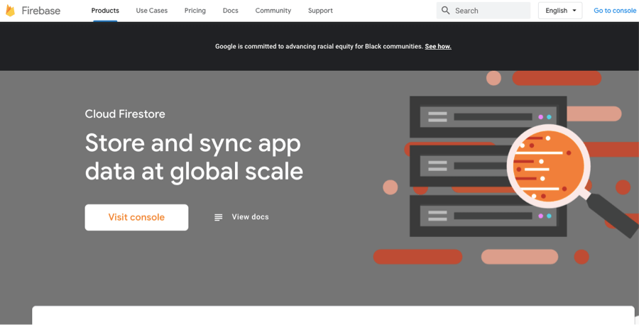This screenshot has height=325, width=639.
Task: Go to the Pricing page
Action: coord(195,11)
